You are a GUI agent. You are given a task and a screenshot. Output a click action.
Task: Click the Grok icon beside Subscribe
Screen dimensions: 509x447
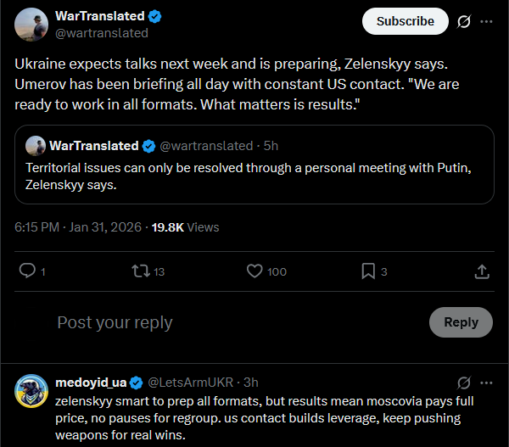tap(463, 21)
